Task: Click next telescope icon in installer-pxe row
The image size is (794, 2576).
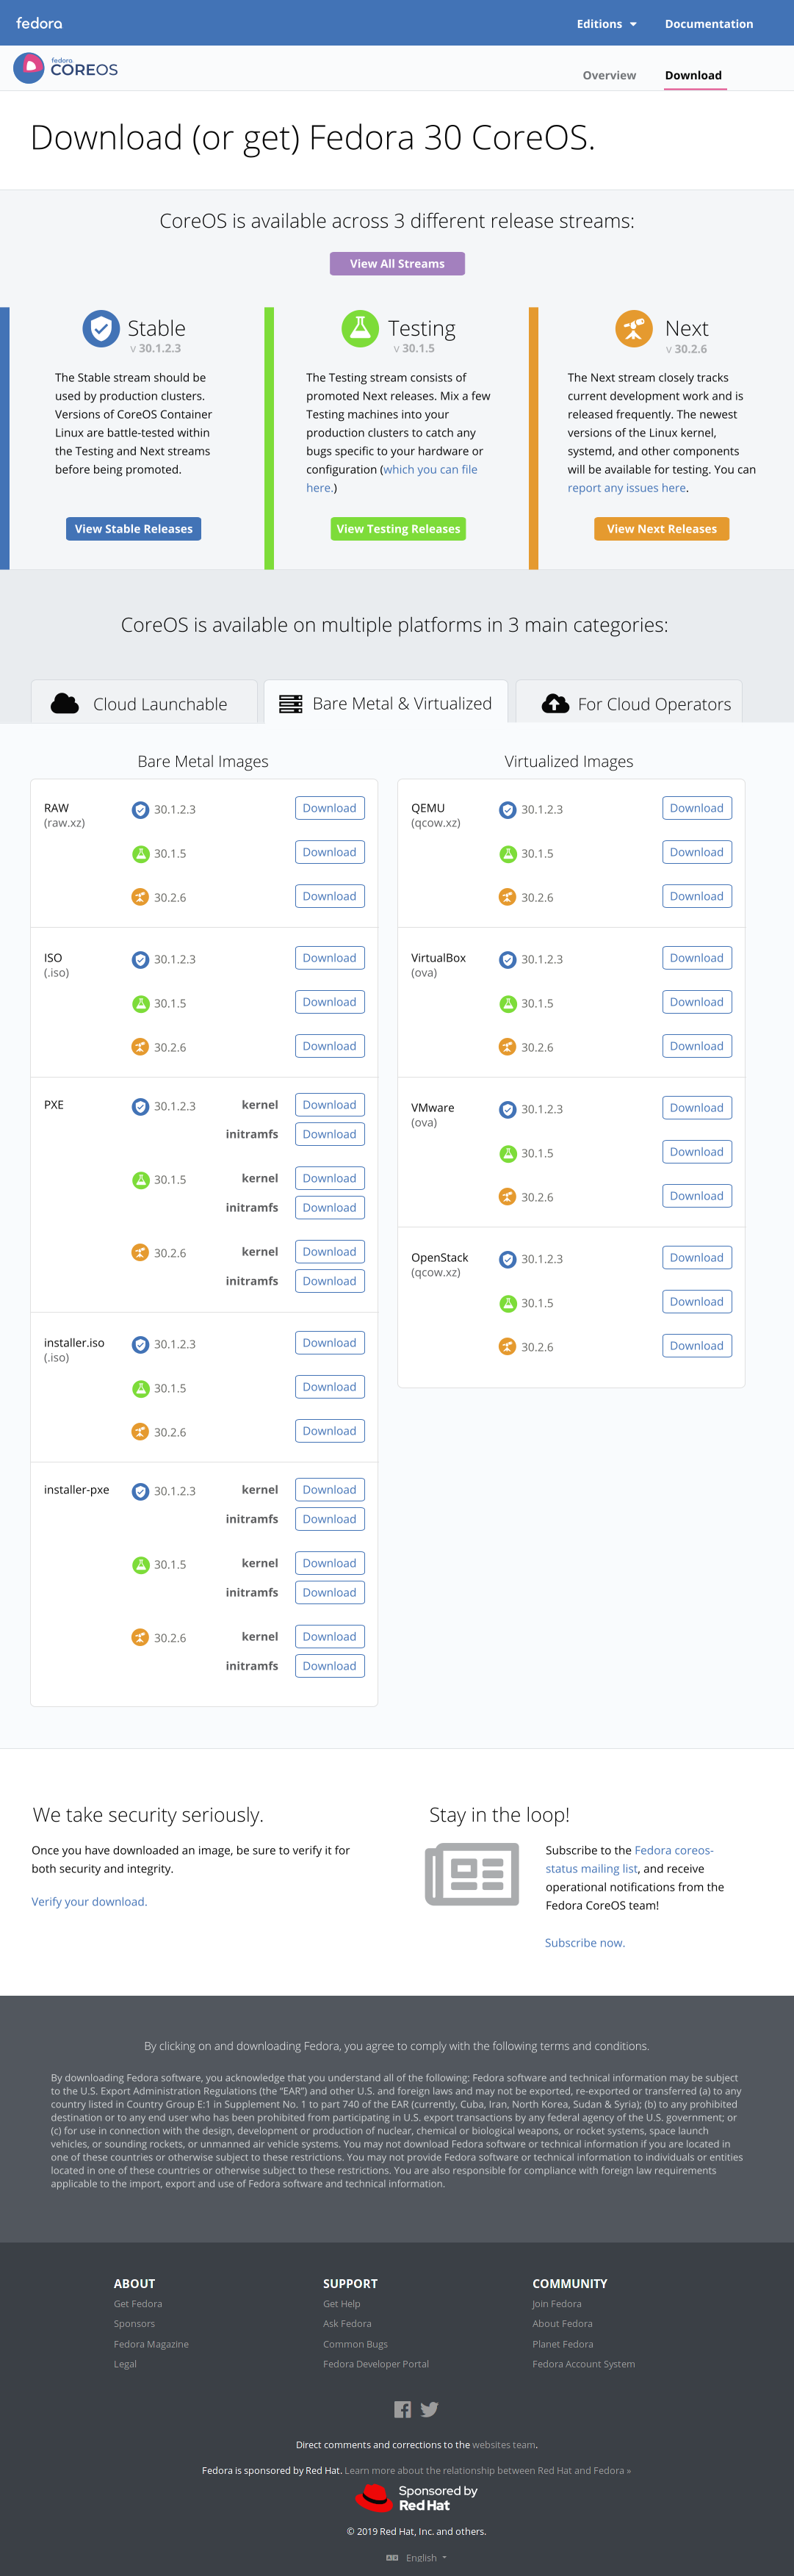Action: point(140,1638)
